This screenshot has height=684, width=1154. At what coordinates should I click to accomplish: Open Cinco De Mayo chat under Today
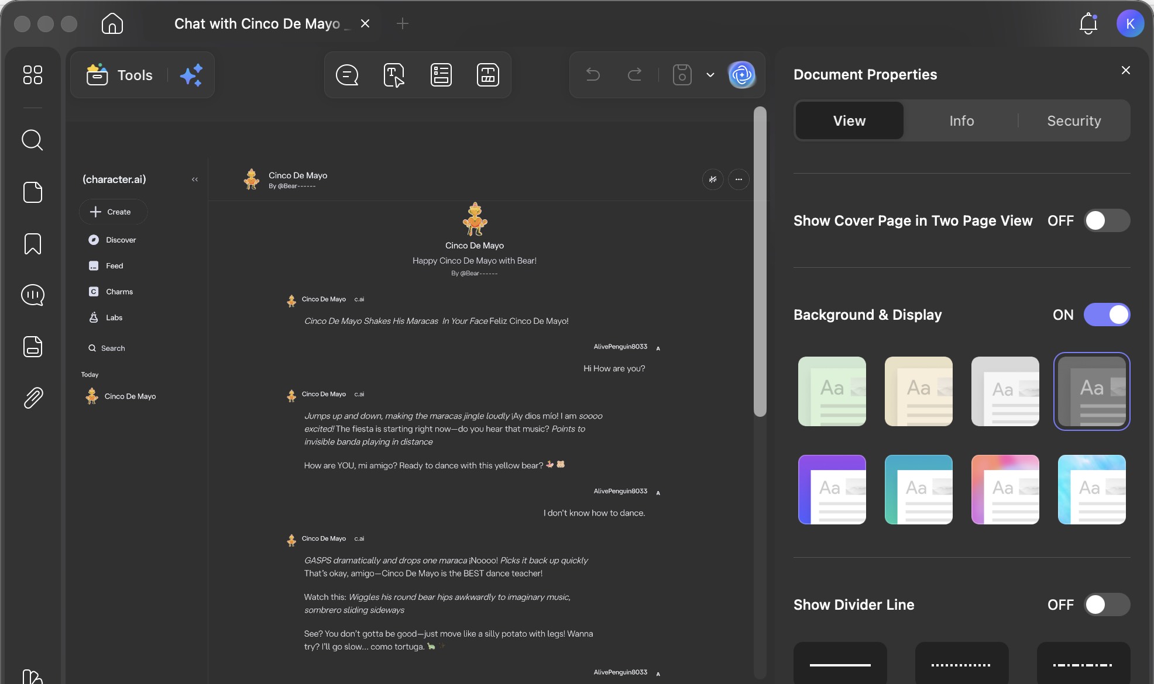[x=121, y=396]
